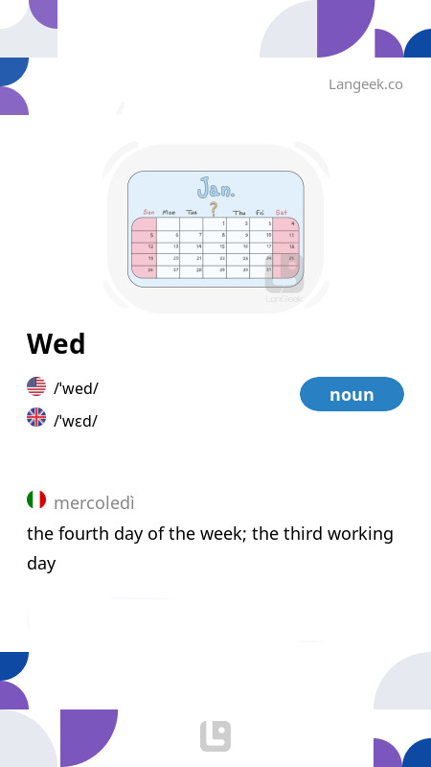431x767 pixels.
Task: Open the Langeek.co link
Action: coord(366,84)
